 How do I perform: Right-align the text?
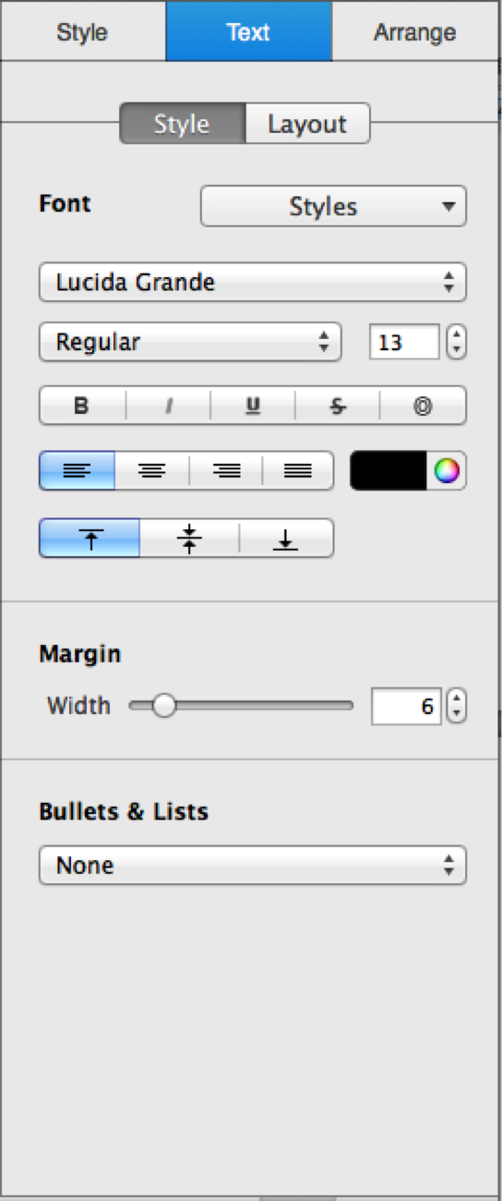[226, 471]
